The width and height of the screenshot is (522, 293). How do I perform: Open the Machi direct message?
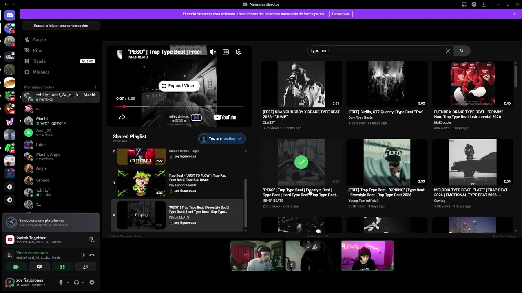60,121
